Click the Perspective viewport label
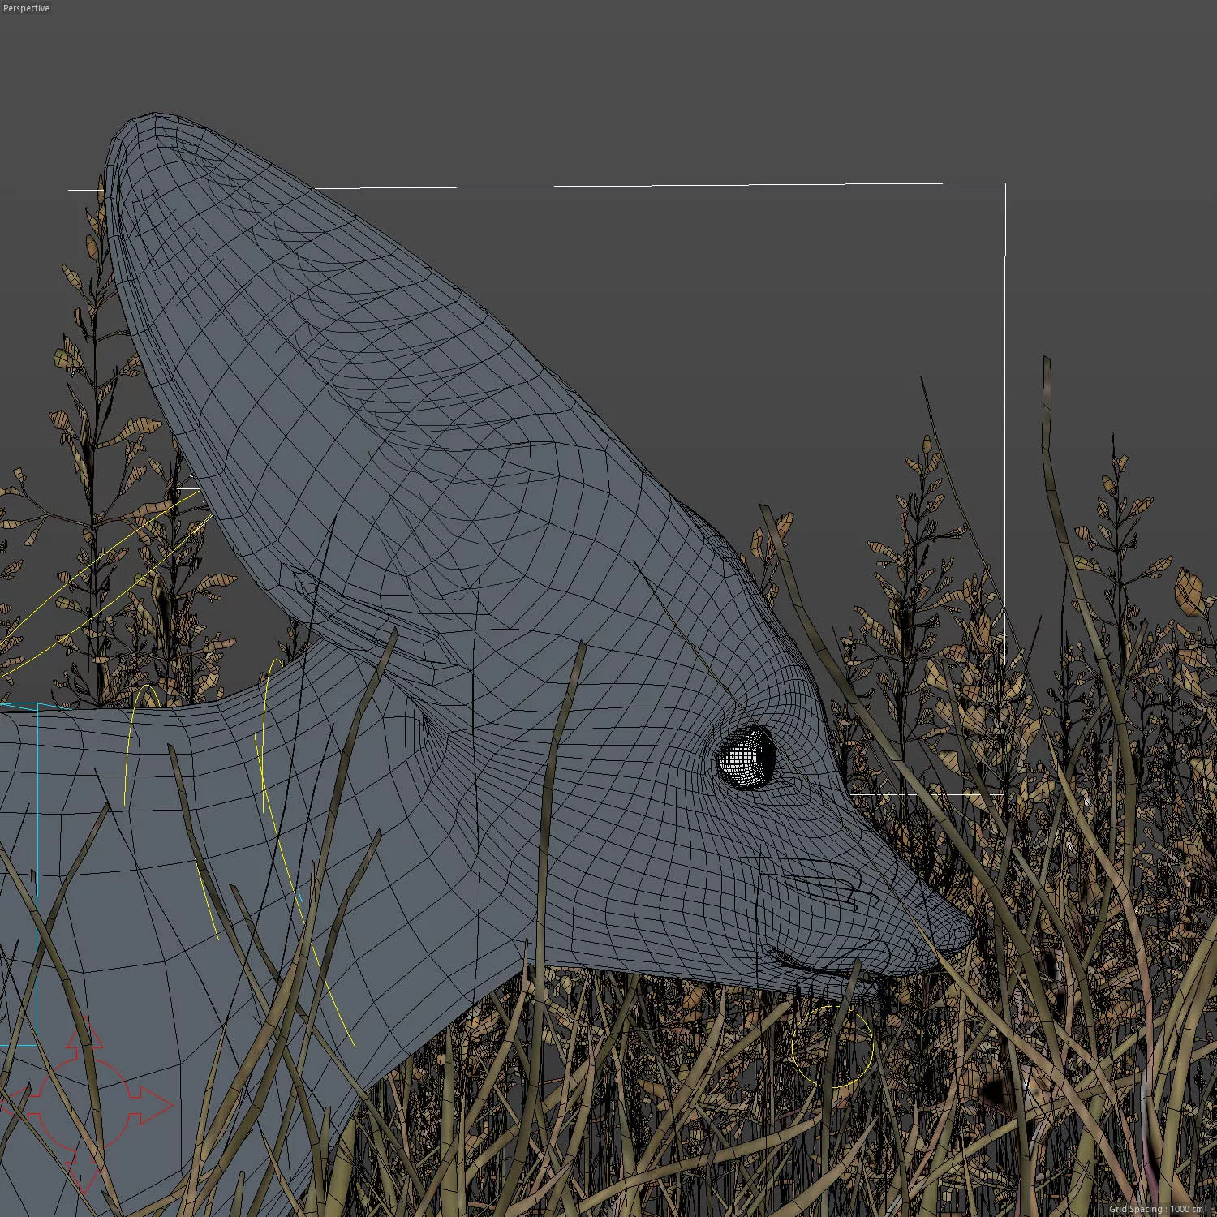Screen dimensions: 1217x1217 click(27, 8)
